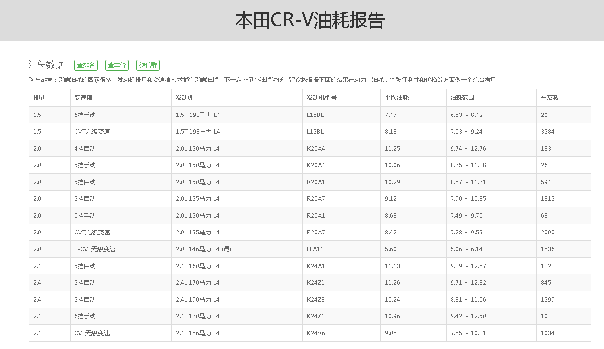The image size is (604, 349).
Task: Open the 微信群 button
Action: click(x=148, y=65)
